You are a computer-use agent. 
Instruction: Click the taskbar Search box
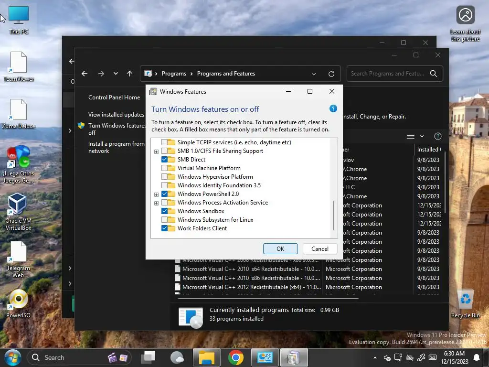79,357
